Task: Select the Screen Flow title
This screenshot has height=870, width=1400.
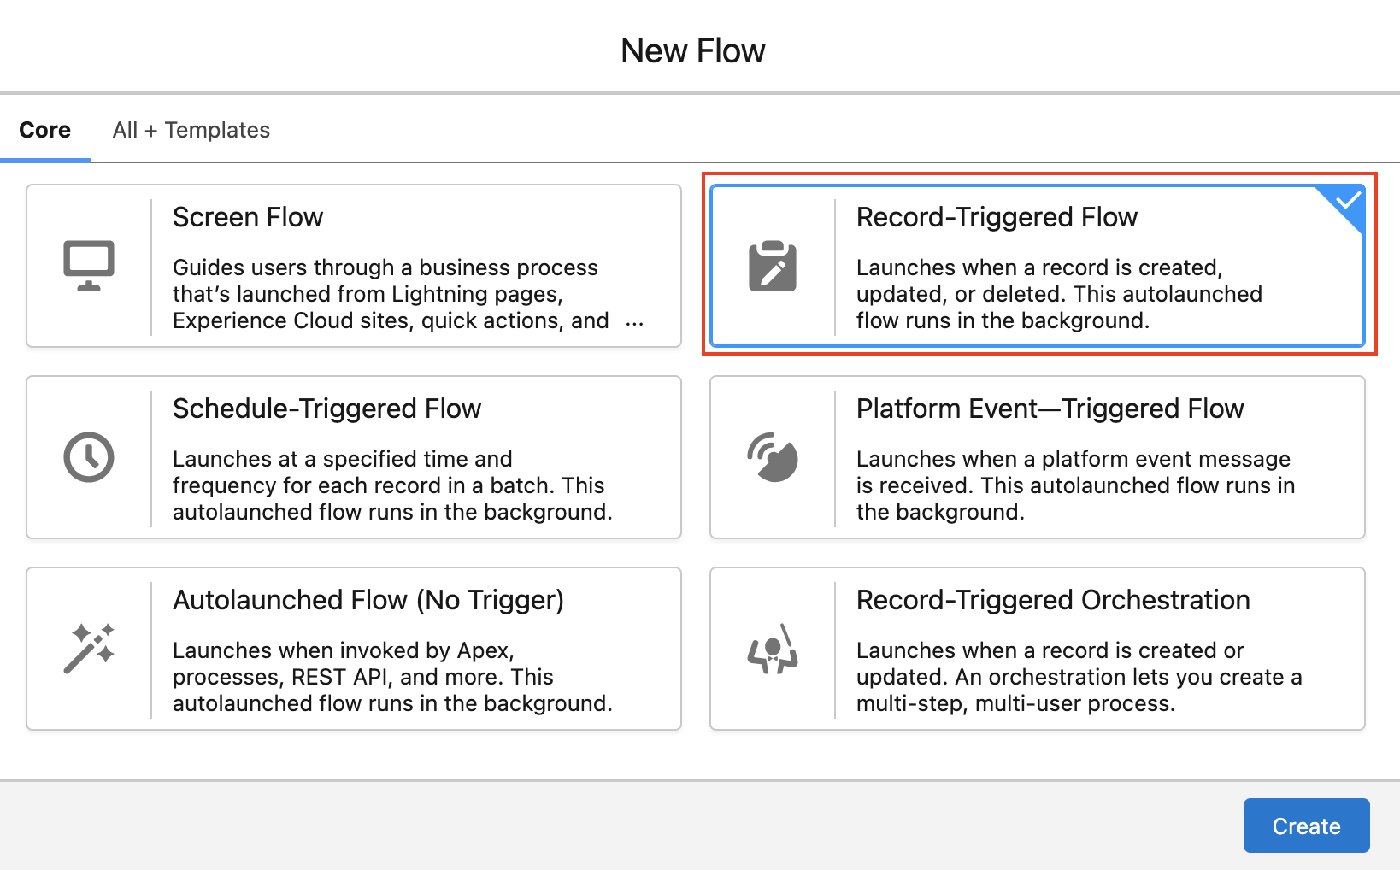Action: pos(248,217)
